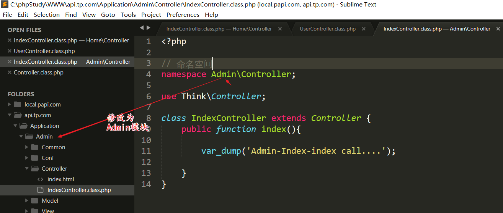Close open file IndexController Admin\Controller in sidebar
This screenshot has height=213, width=503.
[10, 62]
